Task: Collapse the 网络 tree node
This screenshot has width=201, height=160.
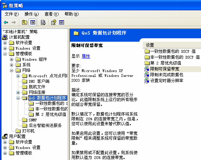Action: click(12, 70)
